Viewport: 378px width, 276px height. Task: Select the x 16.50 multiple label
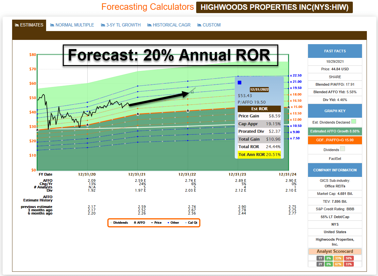tap(296, 101)
